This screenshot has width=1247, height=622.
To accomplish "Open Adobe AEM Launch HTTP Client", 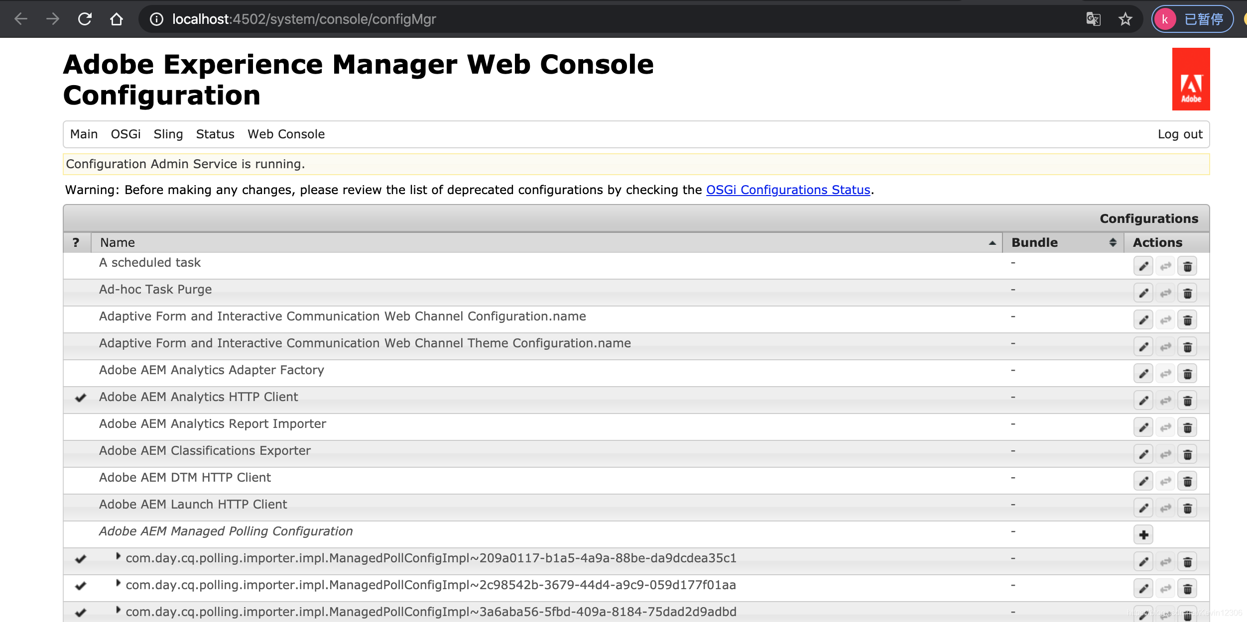I will tap(193, 505).
